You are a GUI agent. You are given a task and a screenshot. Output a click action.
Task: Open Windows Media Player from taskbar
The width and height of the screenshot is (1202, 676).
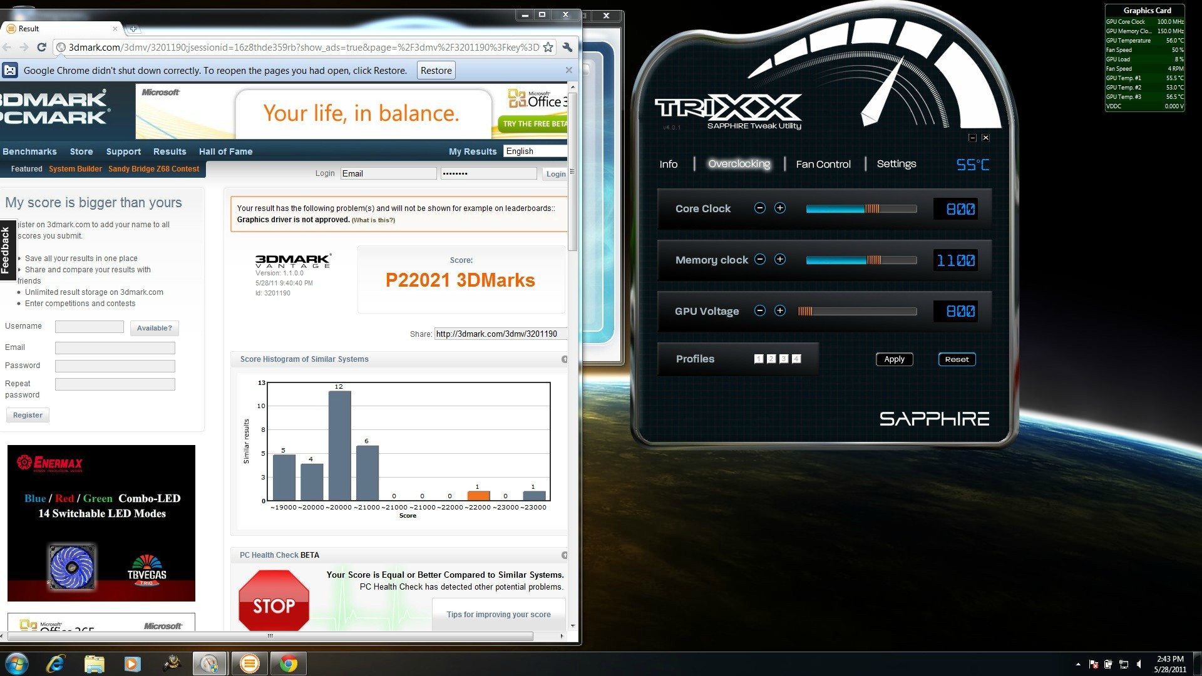132,663
